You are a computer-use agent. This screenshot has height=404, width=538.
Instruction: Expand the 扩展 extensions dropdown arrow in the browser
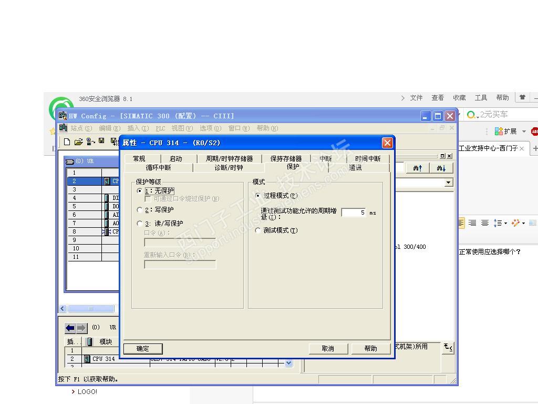pyautogui.click(x=524, y=131)
